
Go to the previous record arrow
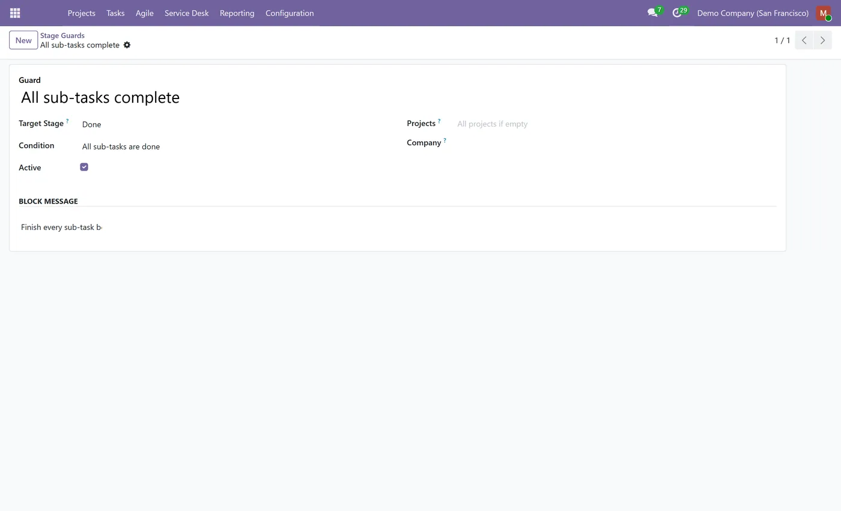[804, 40]
